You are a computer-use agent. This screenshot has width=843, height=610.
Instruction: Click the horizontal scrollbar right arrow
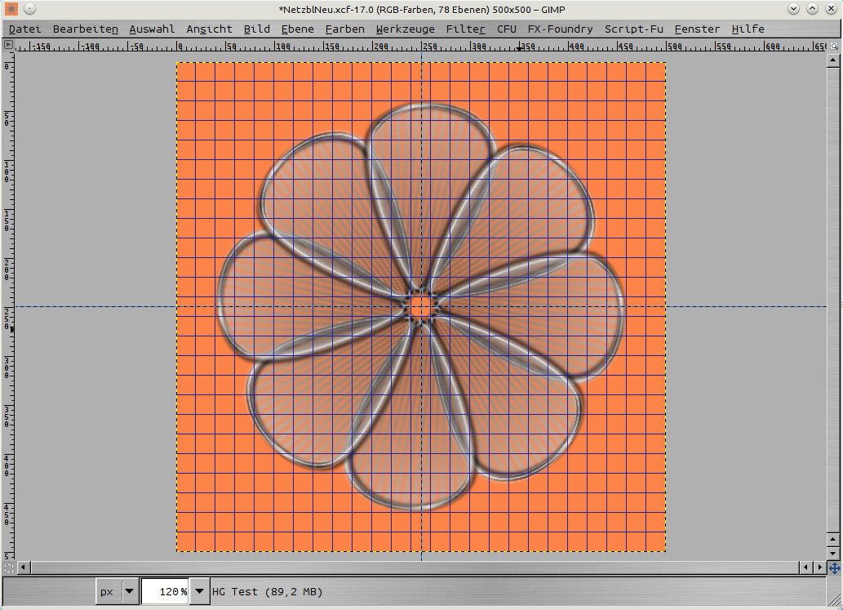(x=820, y=567)
